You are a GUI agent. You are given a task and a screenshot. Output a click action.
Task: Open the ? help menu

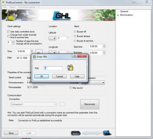39,7
